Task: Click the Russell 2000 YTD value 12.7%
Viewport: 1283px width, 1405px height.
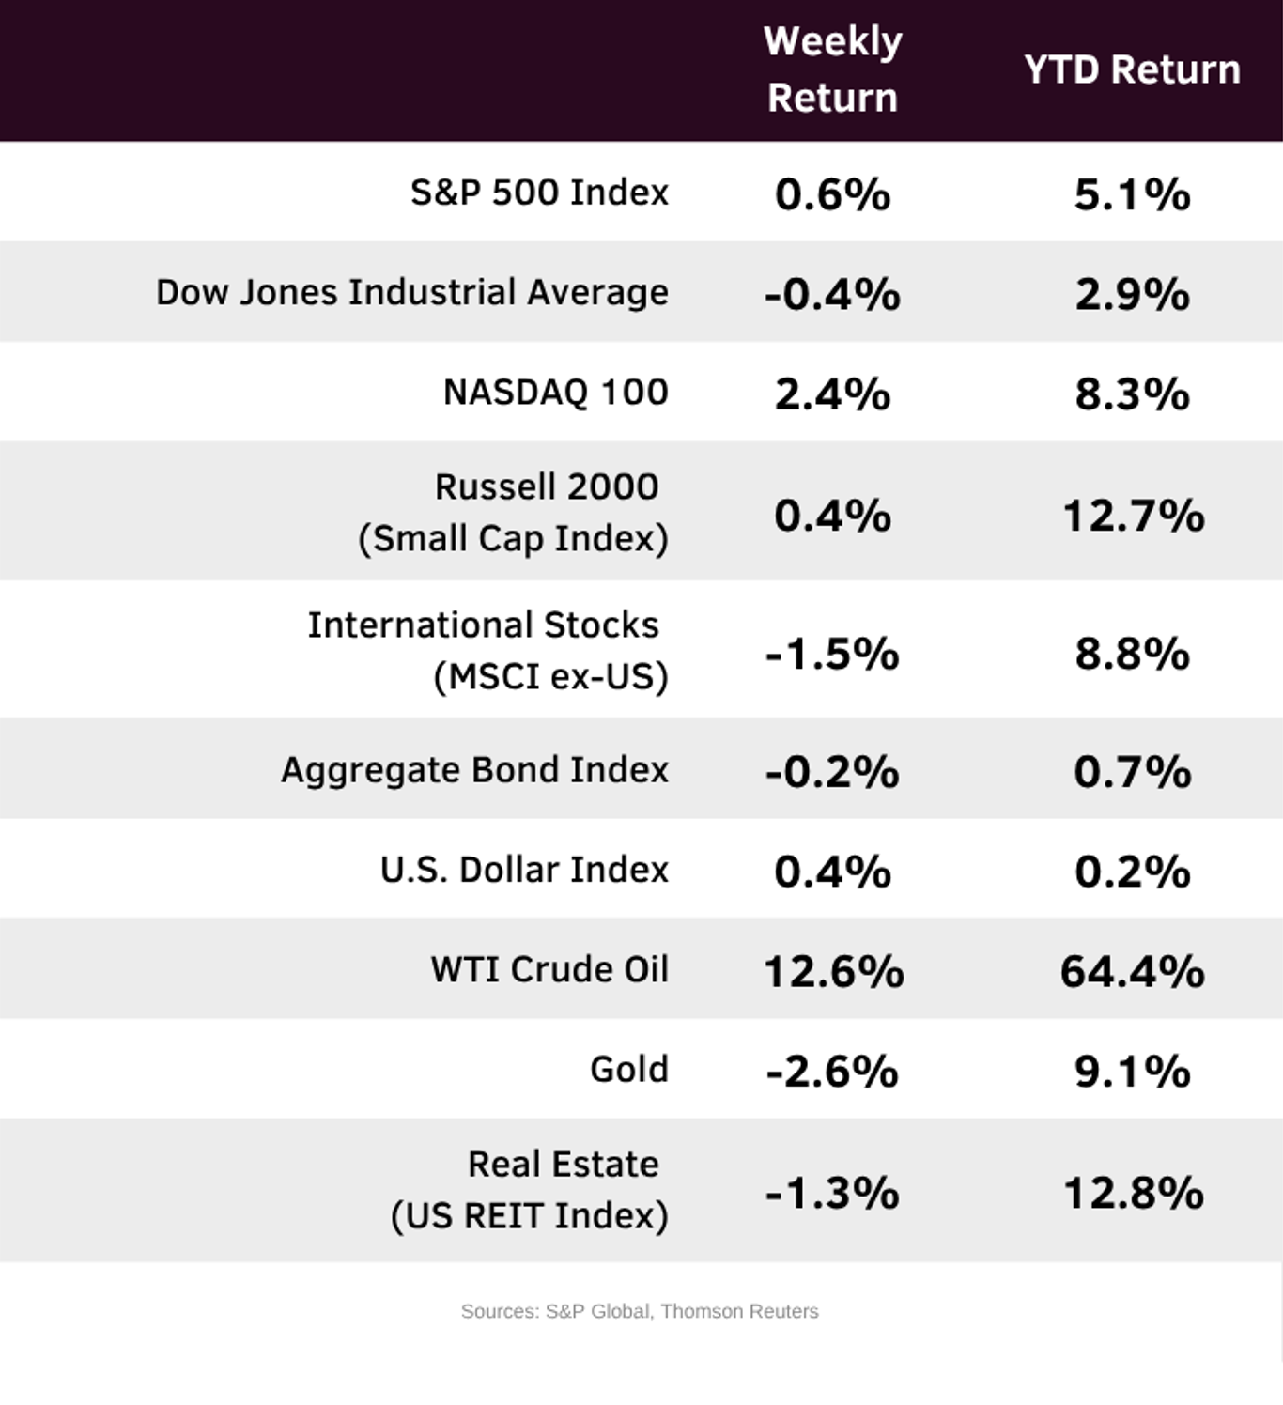Action: (1133, 516)
